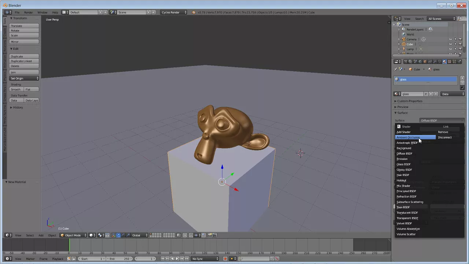This screenshot has height=264, width=469.
Task: Open the Texture properties checker icon
Action: coord(450,62)
